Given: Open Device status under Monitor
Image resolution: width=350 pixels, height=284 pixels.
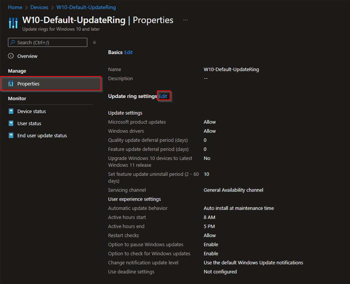Looking at the screenshot, I should tap(32, 111).
